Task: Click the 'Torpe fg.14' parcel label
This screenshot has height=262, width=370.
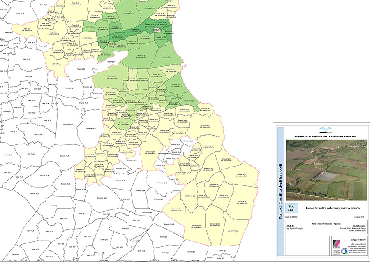Action: (x=20, y=14)
